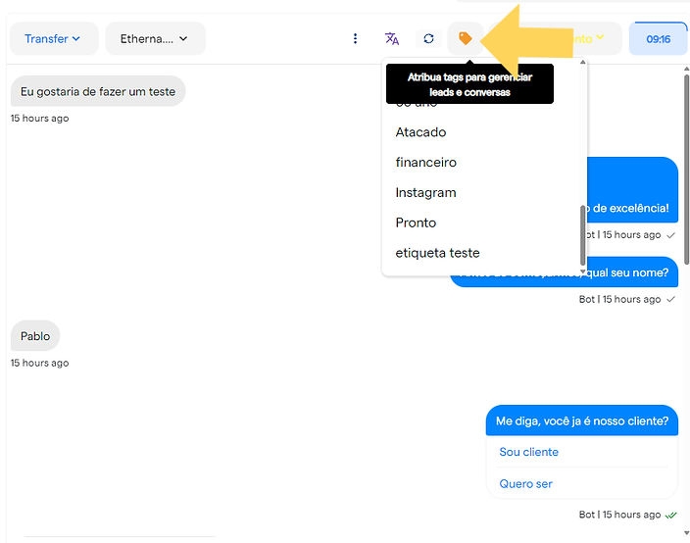Image resolution: width=690 pixels, height=543 pixels.
Task: Click the 'Eu gostaria de fazer um teste' message
Action: pos(98,91)
